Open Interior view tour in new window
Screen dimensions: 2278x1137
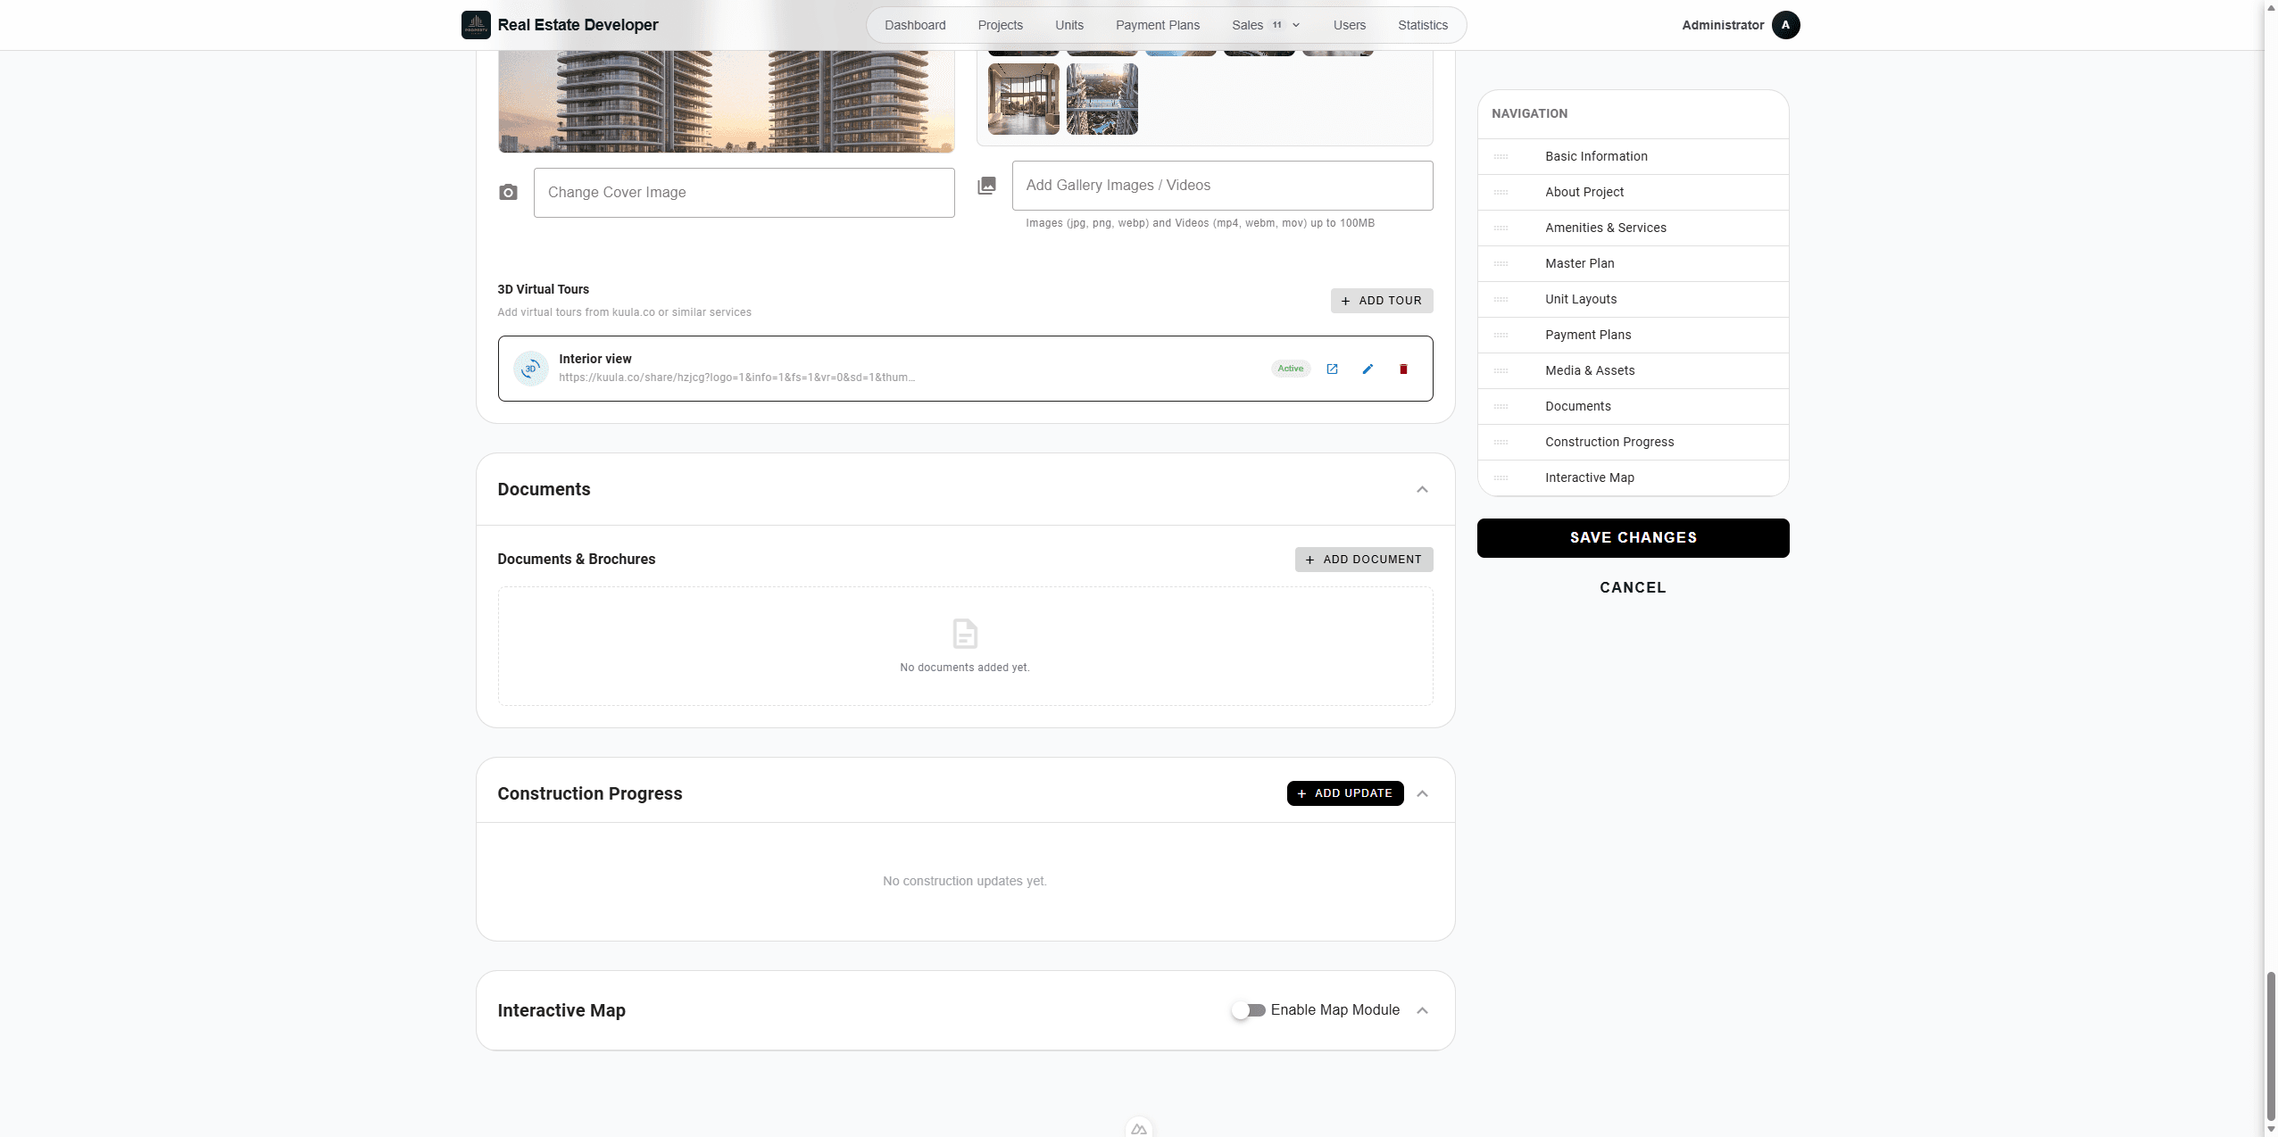click(x=1332, y=369)
